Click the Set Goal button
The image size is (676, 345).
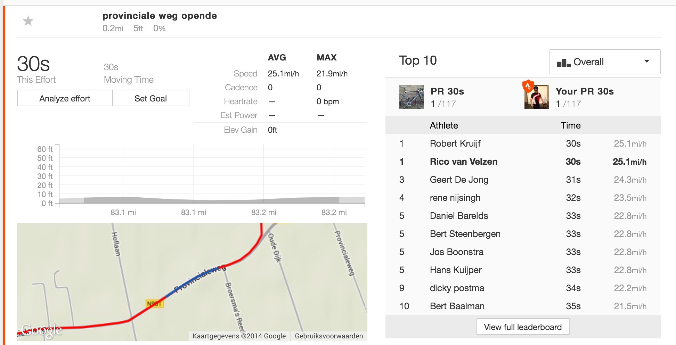point(151,98)
